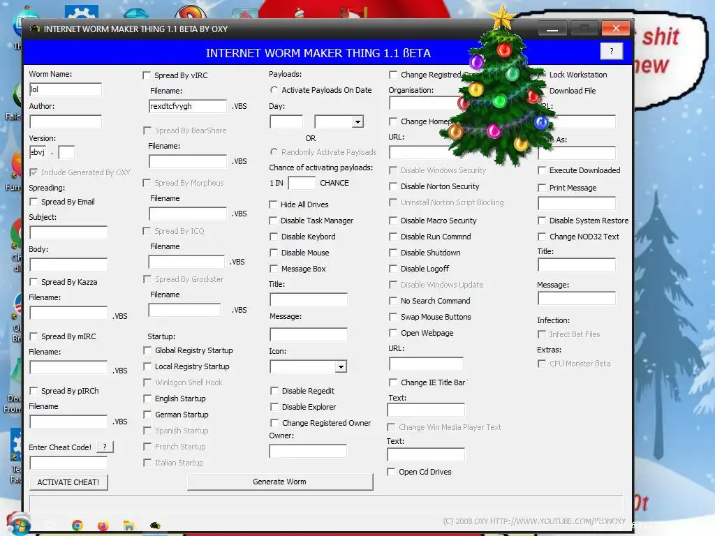
Task: Focus the email Subject input
Action: point(68,232)
